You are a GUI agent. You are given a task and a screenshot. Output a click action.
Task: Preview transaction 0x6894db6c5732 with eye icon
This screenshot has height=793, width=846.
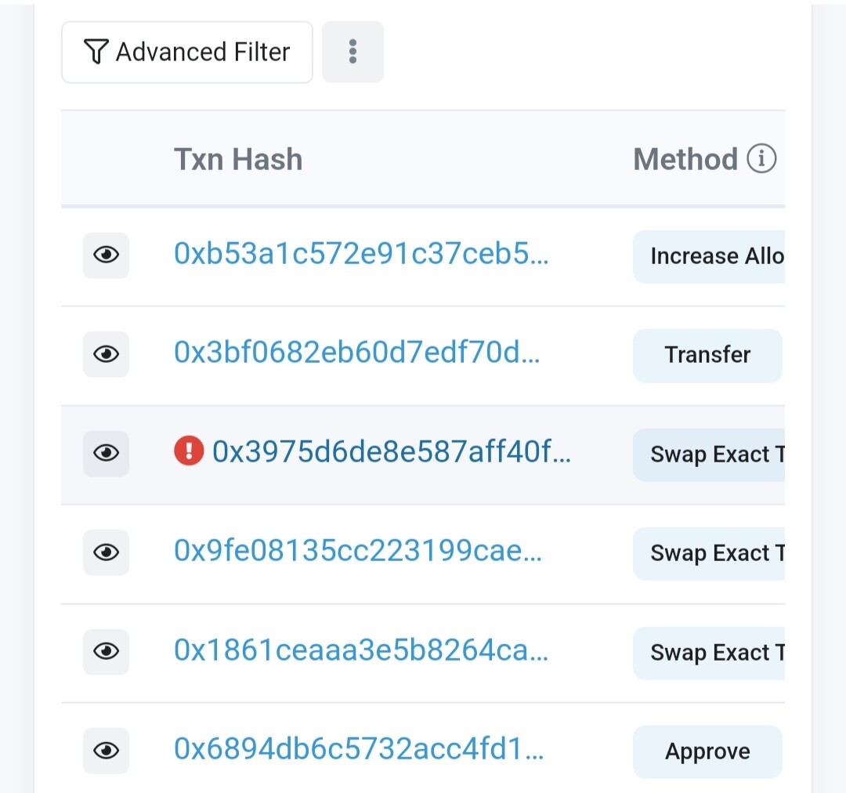106,751
